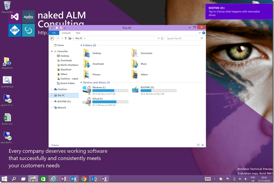
Task: Collapse the Folders (6) group
Action: [x=81, y=45]
